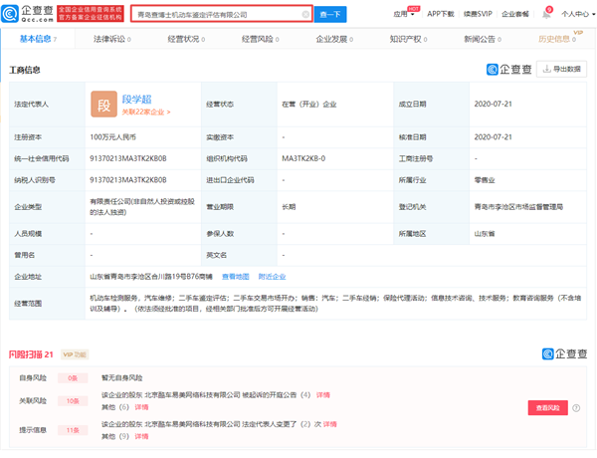Click the 11条 notice count badge
Viewport: 597px width, 458px height.
coord(73,430)
